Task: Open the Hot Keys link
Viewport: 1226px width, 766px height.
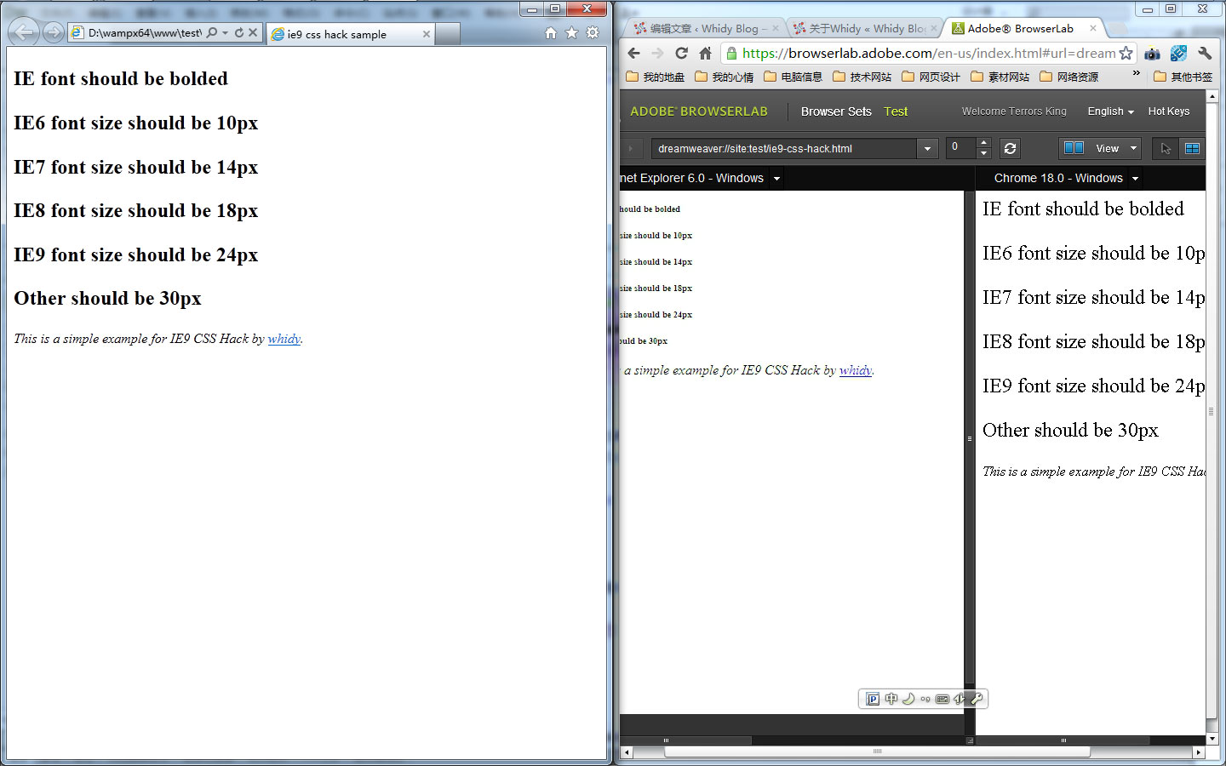Action: (x=1168, y=111)
